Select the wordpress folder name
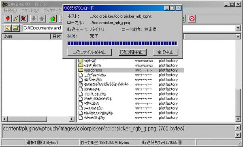Image resolution: width=243 pixels, height=147 pixels. 93,70
